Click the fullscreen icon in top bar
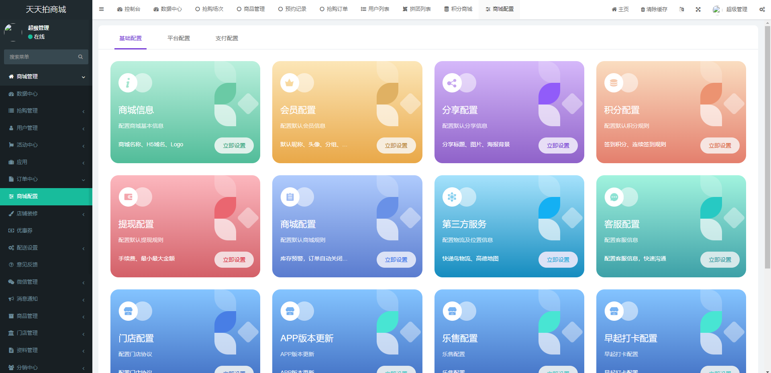Screen dimensions: 771x373 pyautogui.click(x=698, y=9)
